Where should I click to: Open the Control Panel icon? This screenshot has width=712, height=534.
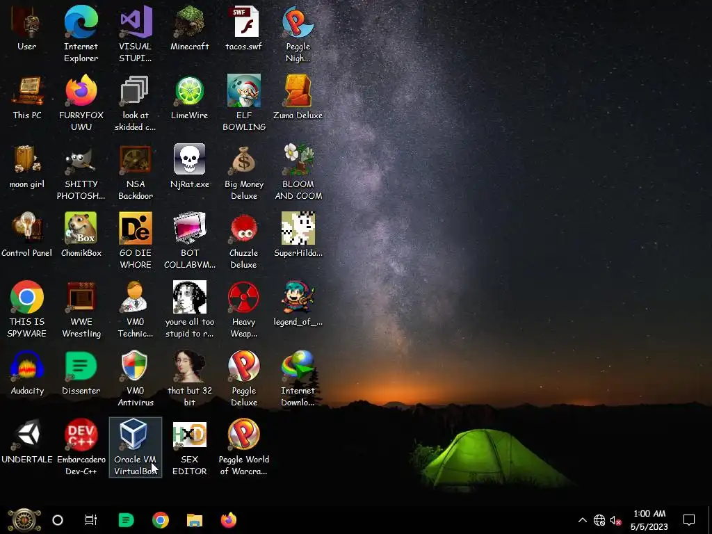pyautogui.click(x=27, y=235)
